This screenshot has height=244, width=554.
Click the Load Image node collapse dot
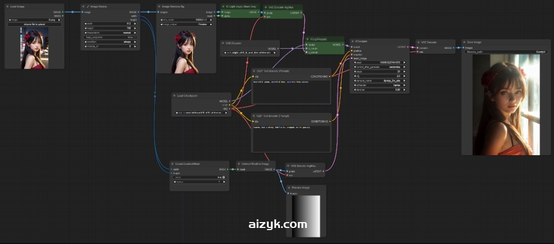pos(7,6)
